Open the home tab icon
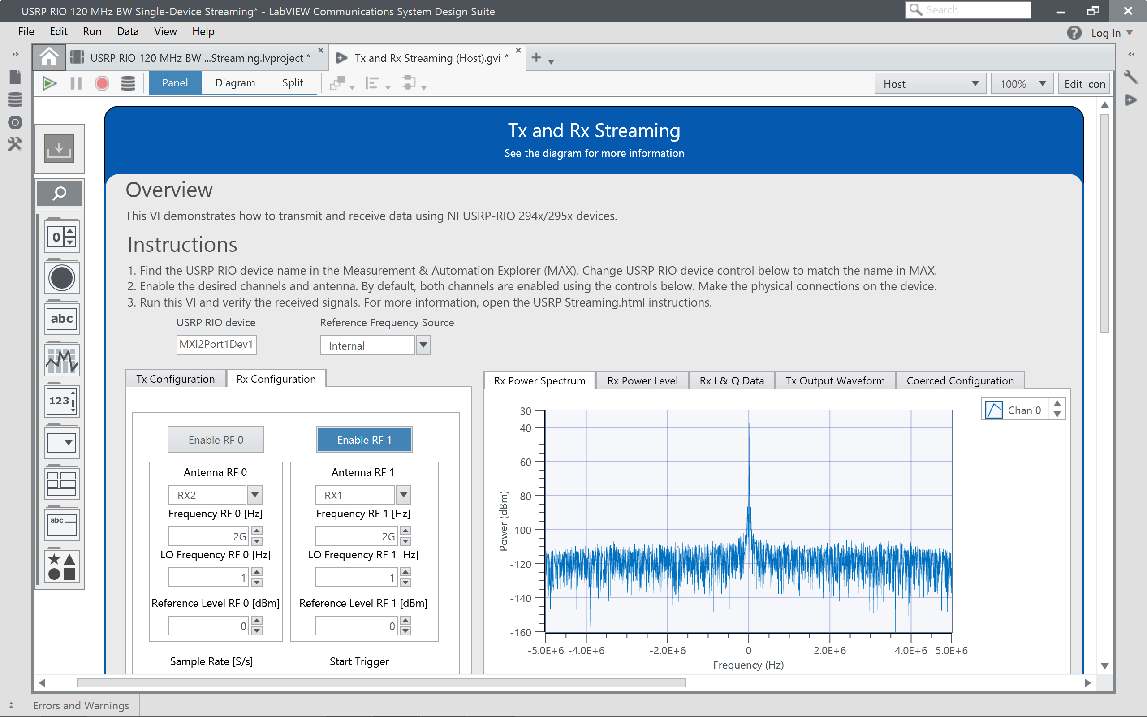1147x717 pixels. (49, 57)
